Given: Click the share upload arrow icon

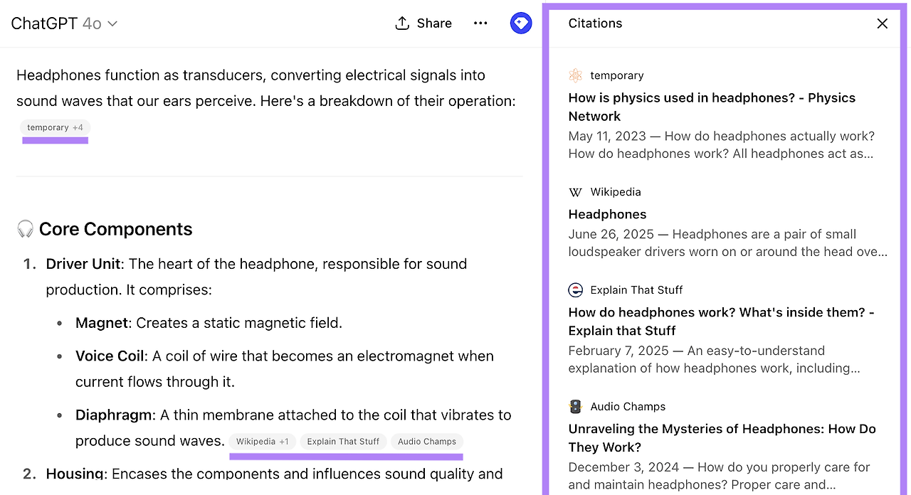Looking at the screenshot, I should tap(402, 23).
